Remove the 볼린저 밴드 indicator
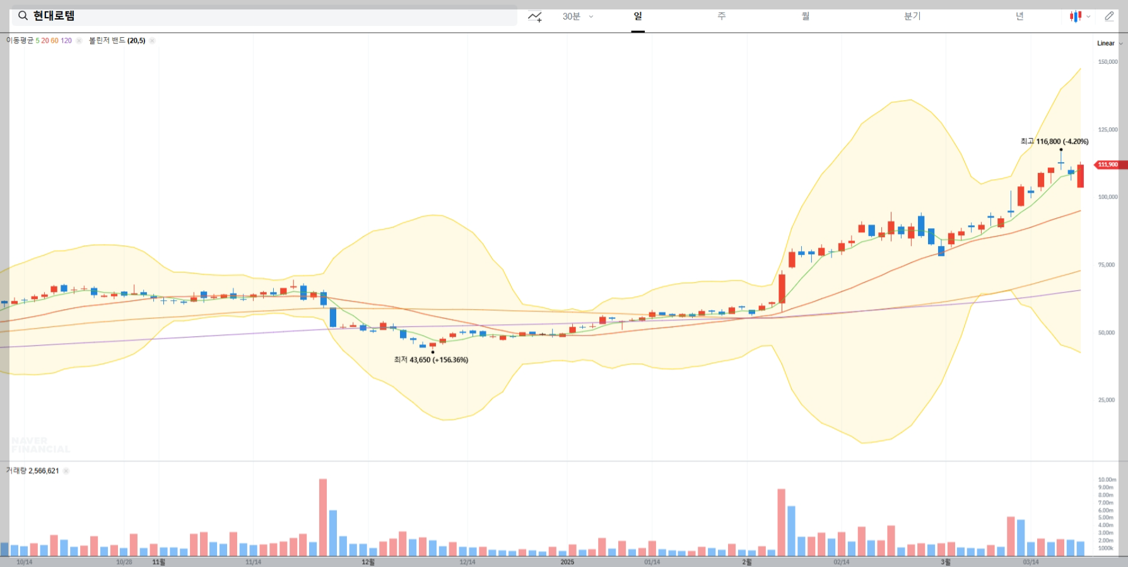This screenshot has height=567, width=1128. tap(152, 40)
